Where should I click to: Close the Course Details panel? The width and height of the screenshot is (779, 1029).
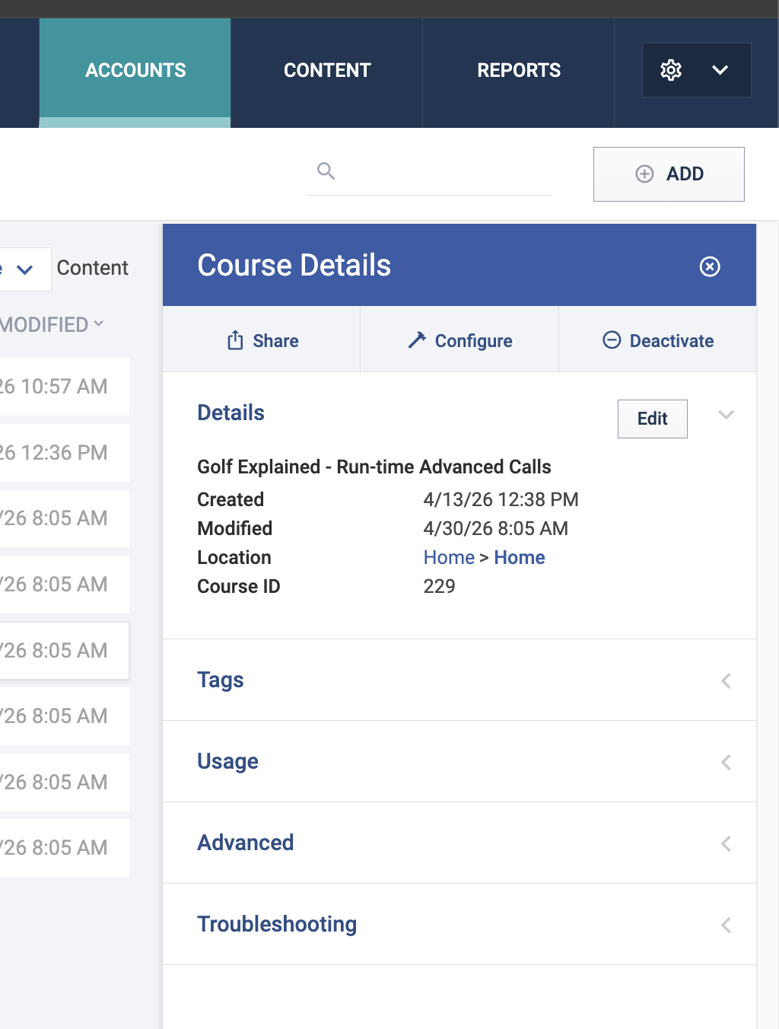(x=710, y=266)
